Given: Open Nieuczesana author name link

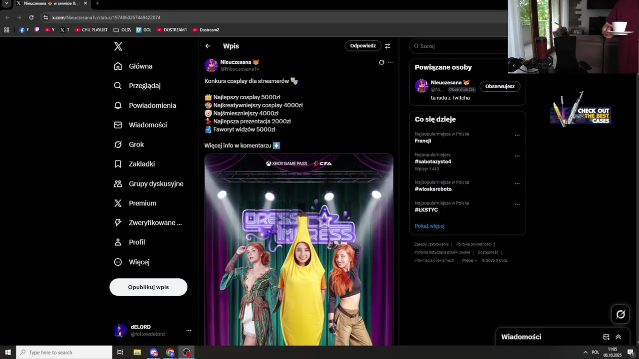Looking at the screenshot, I should point(240,62).
